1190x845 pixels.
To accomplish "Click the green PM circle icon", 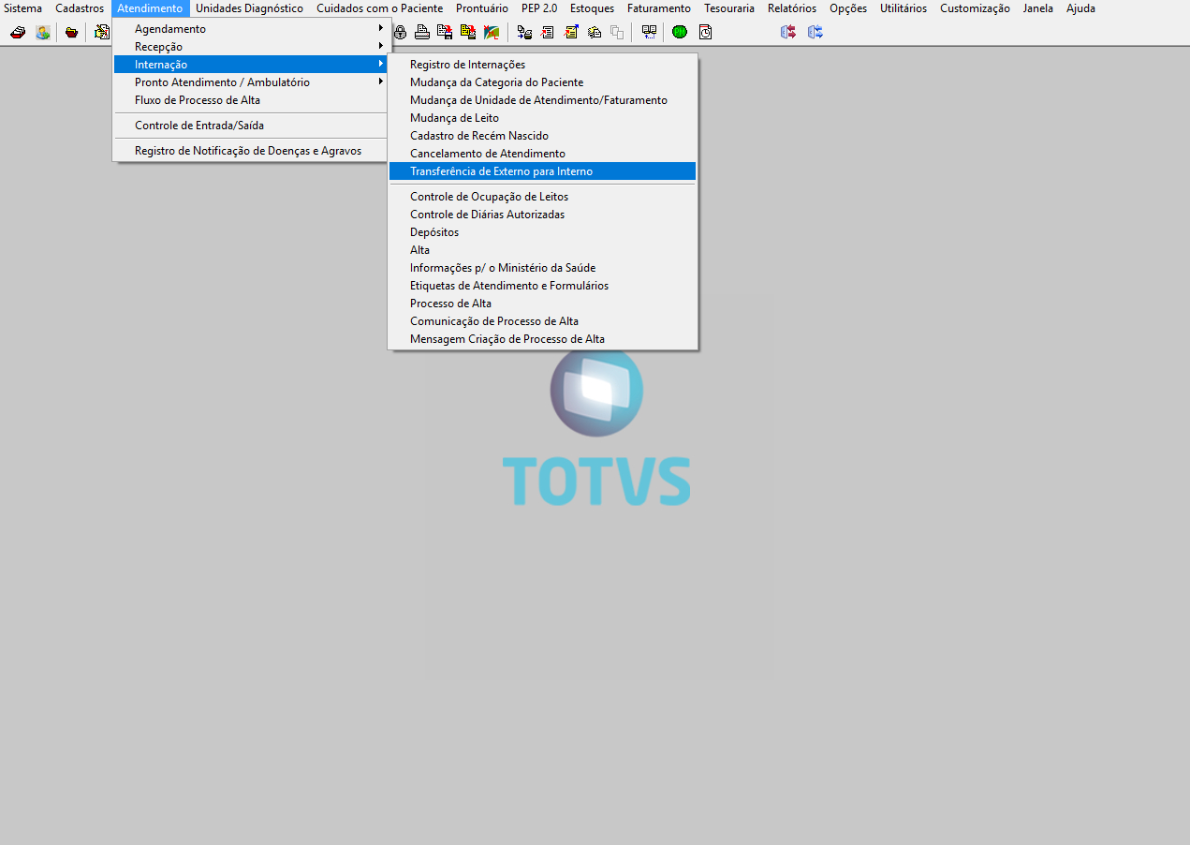I will coord(680,32).
